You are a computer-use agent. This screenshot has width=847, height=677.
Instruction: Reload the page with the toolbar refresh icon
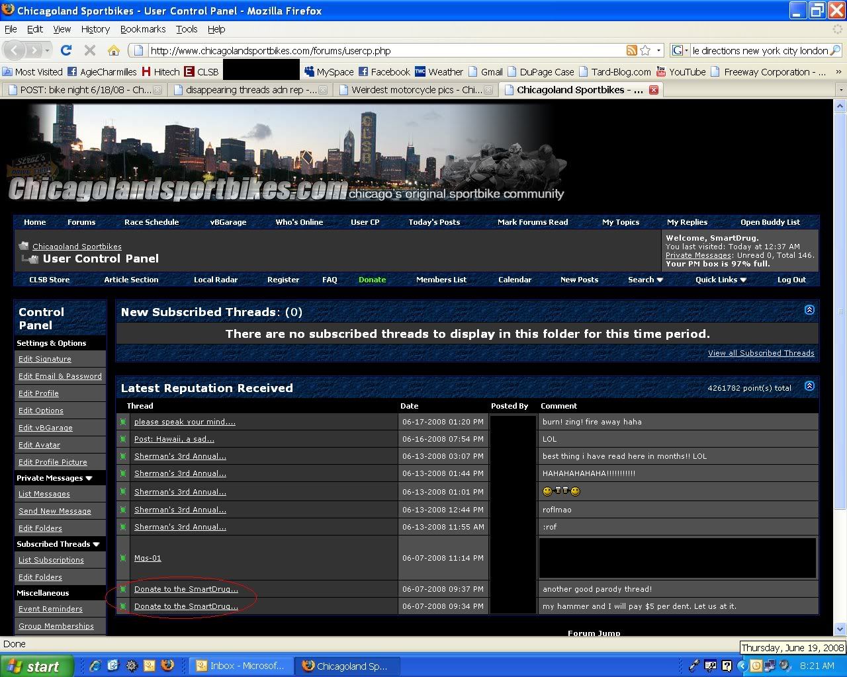[66, 50]
